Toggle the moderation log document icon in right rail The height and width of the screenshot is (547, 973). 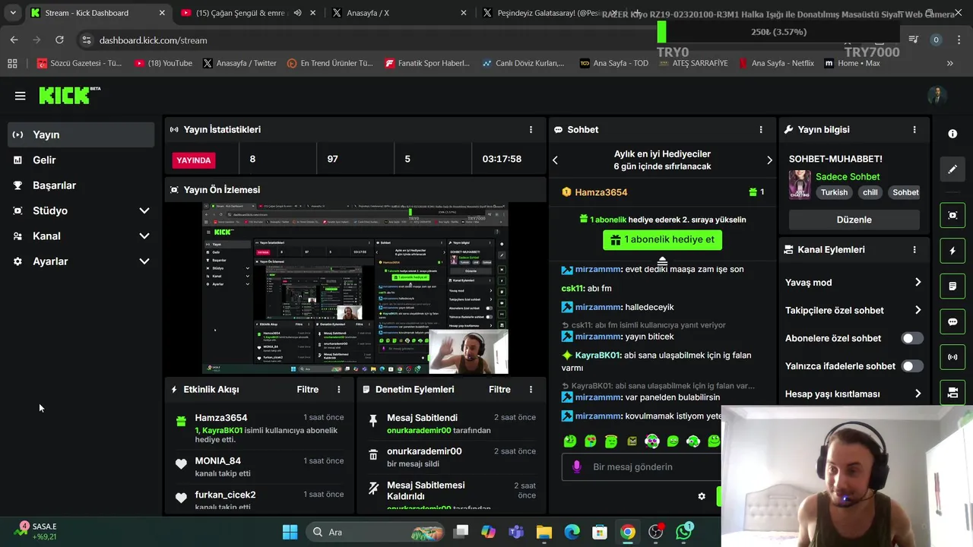(952, 286)
